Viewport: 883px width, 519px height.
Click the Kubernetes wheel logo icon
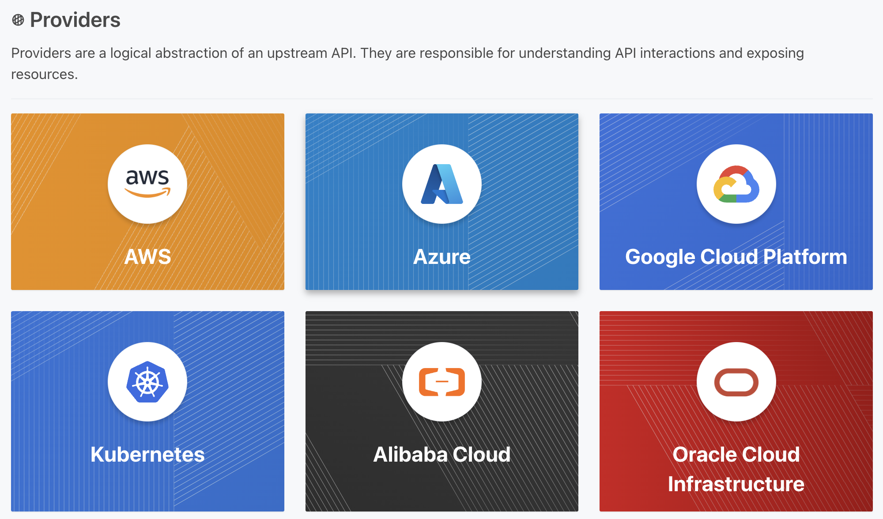[x=147, y=381]
